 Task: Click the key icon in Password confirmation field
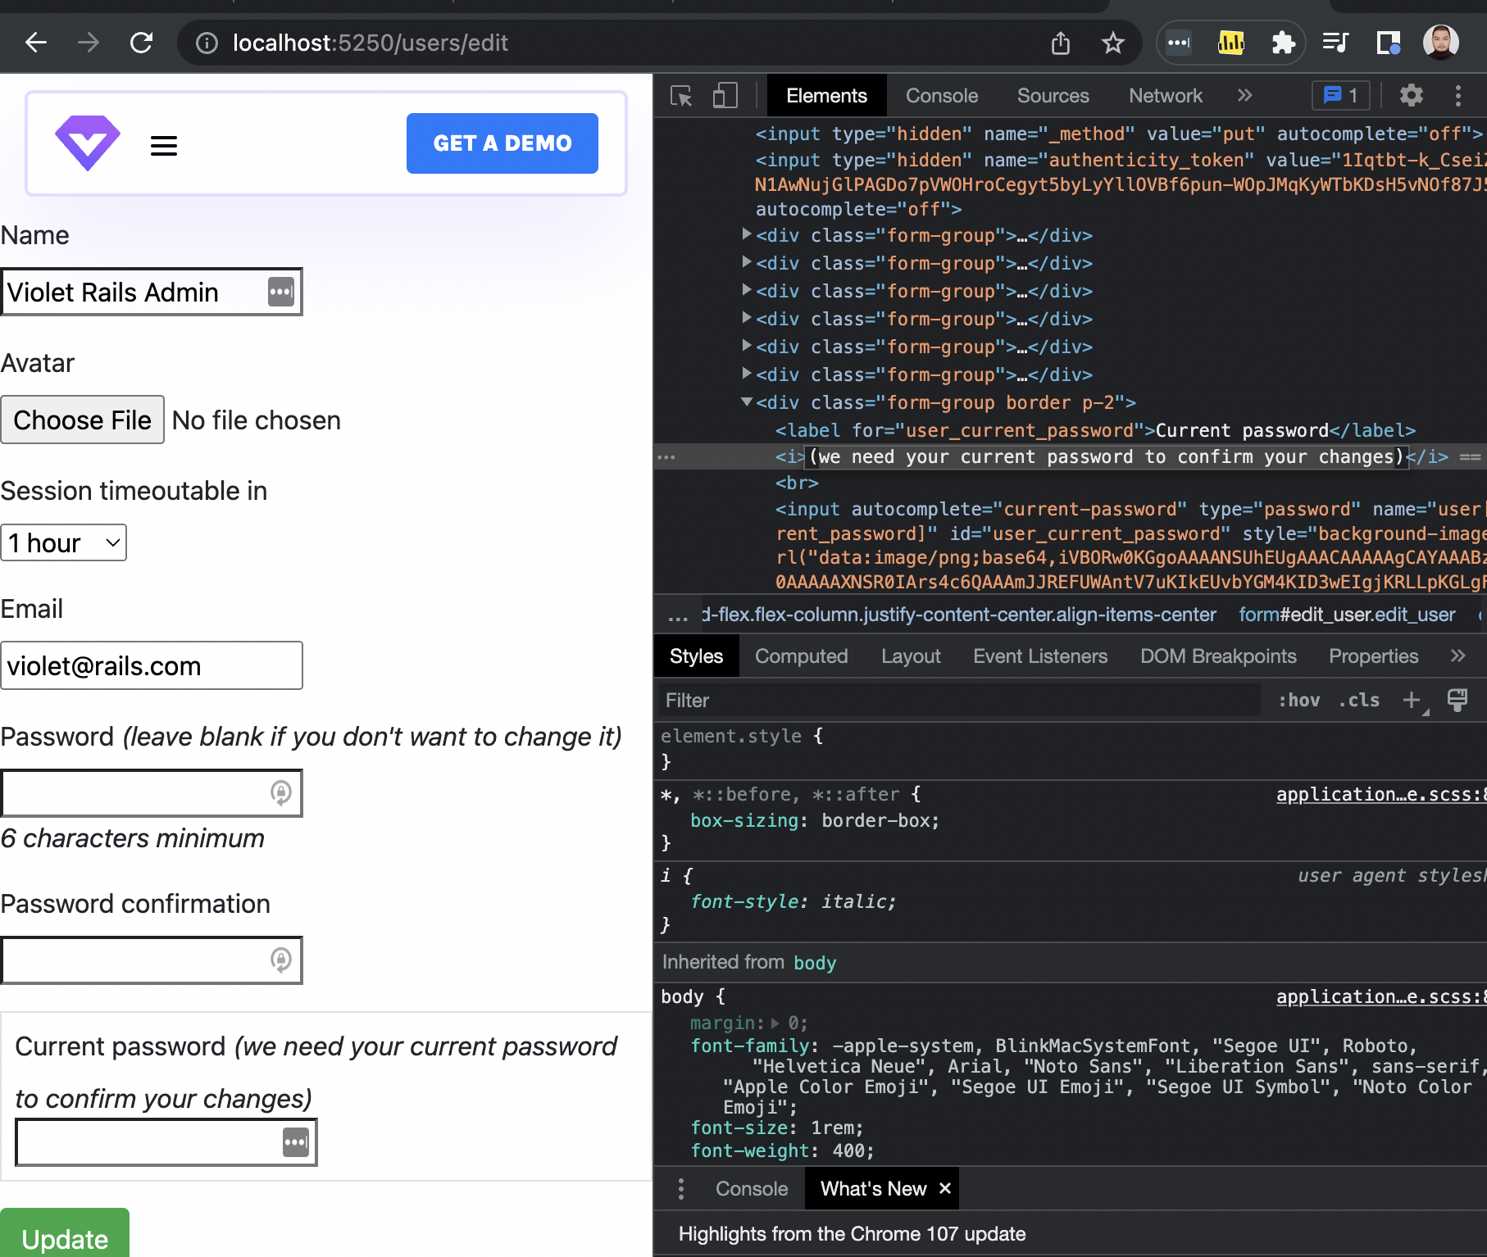280,960
